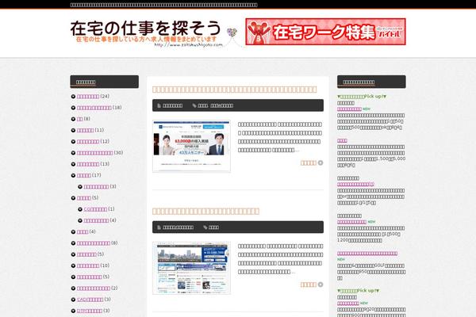Click the tag icon in second article's meta bar
Screen dimensions: 476x317
205,227
